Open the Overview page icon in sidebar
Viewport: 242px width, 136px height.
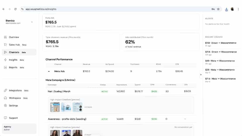(5, 37)
